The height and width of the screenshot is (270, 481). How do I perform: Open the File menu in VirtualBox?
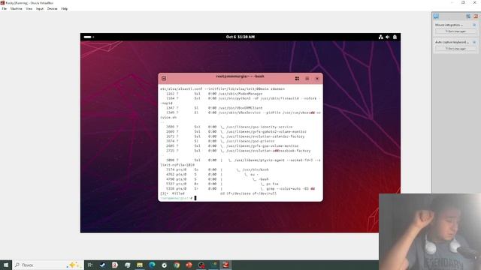(x=5, y=9)
